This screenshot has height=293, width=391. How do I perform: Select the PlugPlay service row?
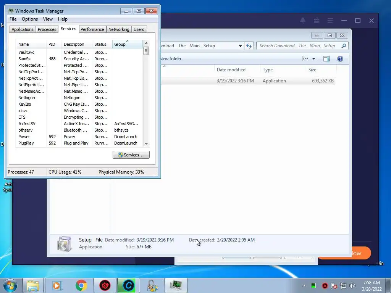(79, 143)
